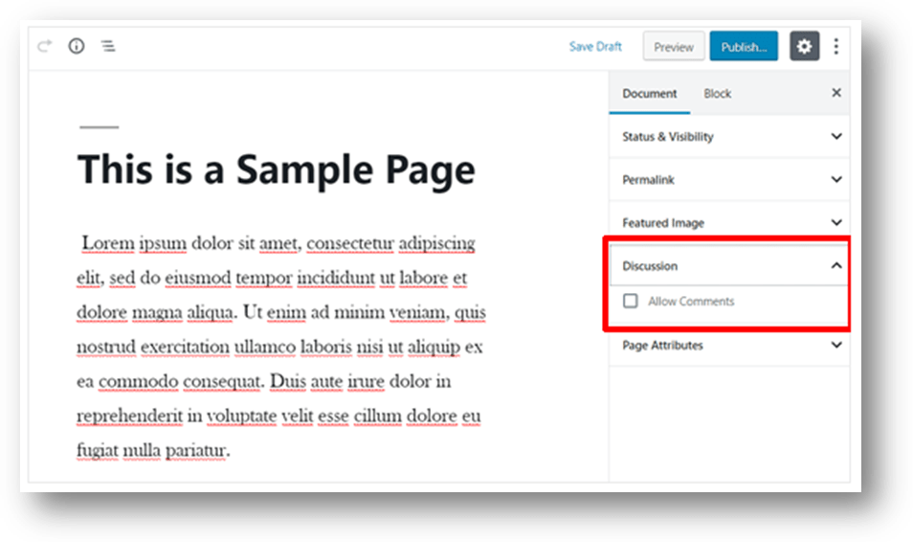Expand Status & Visibility panel
Screen dimensions: 913x542
pyautogui.click(x=729, y=136)
